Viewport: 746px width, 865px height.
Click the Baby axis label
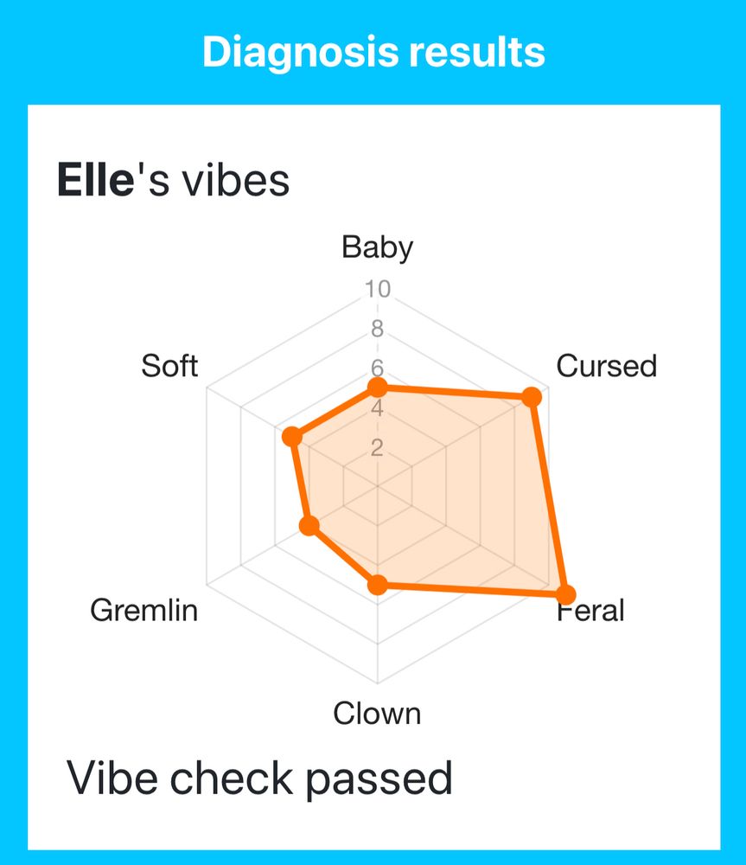pyautogui.click(x=377, y=247)
